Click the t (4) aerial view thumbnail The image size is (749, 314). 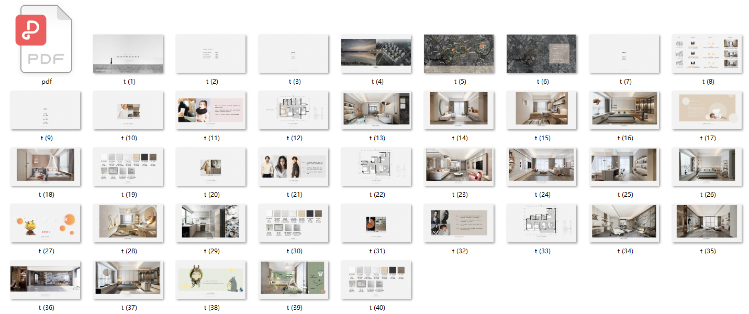[376, 54]
